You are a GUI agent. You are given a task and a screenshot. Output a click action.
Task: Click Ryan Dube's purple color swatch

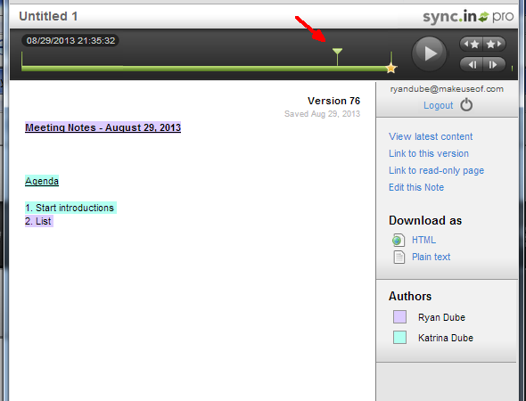(399, 317)
